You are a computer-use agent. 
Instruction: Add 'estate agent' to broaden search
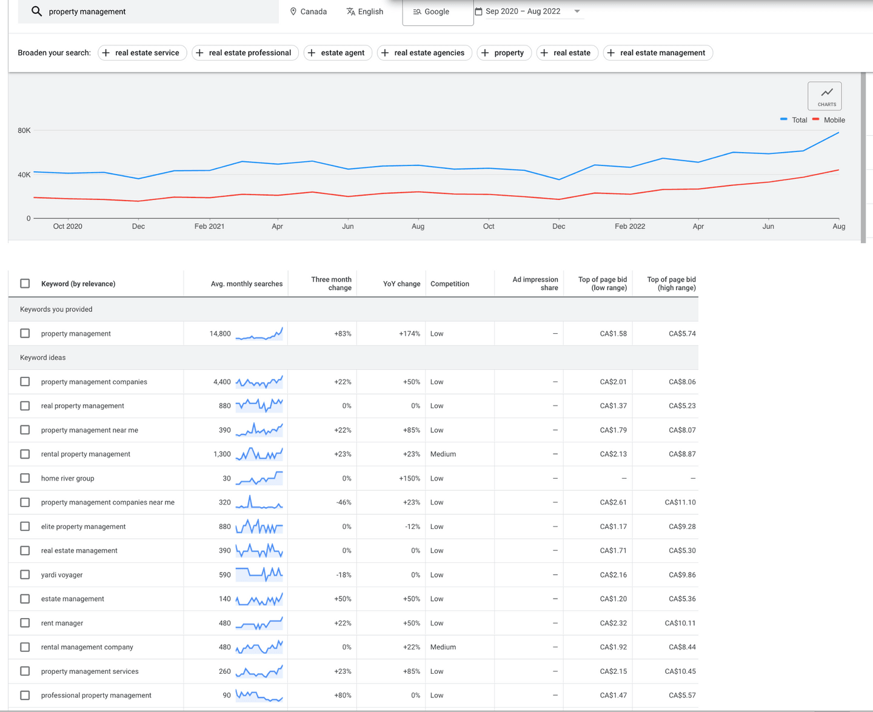click(x=338, y=53)
